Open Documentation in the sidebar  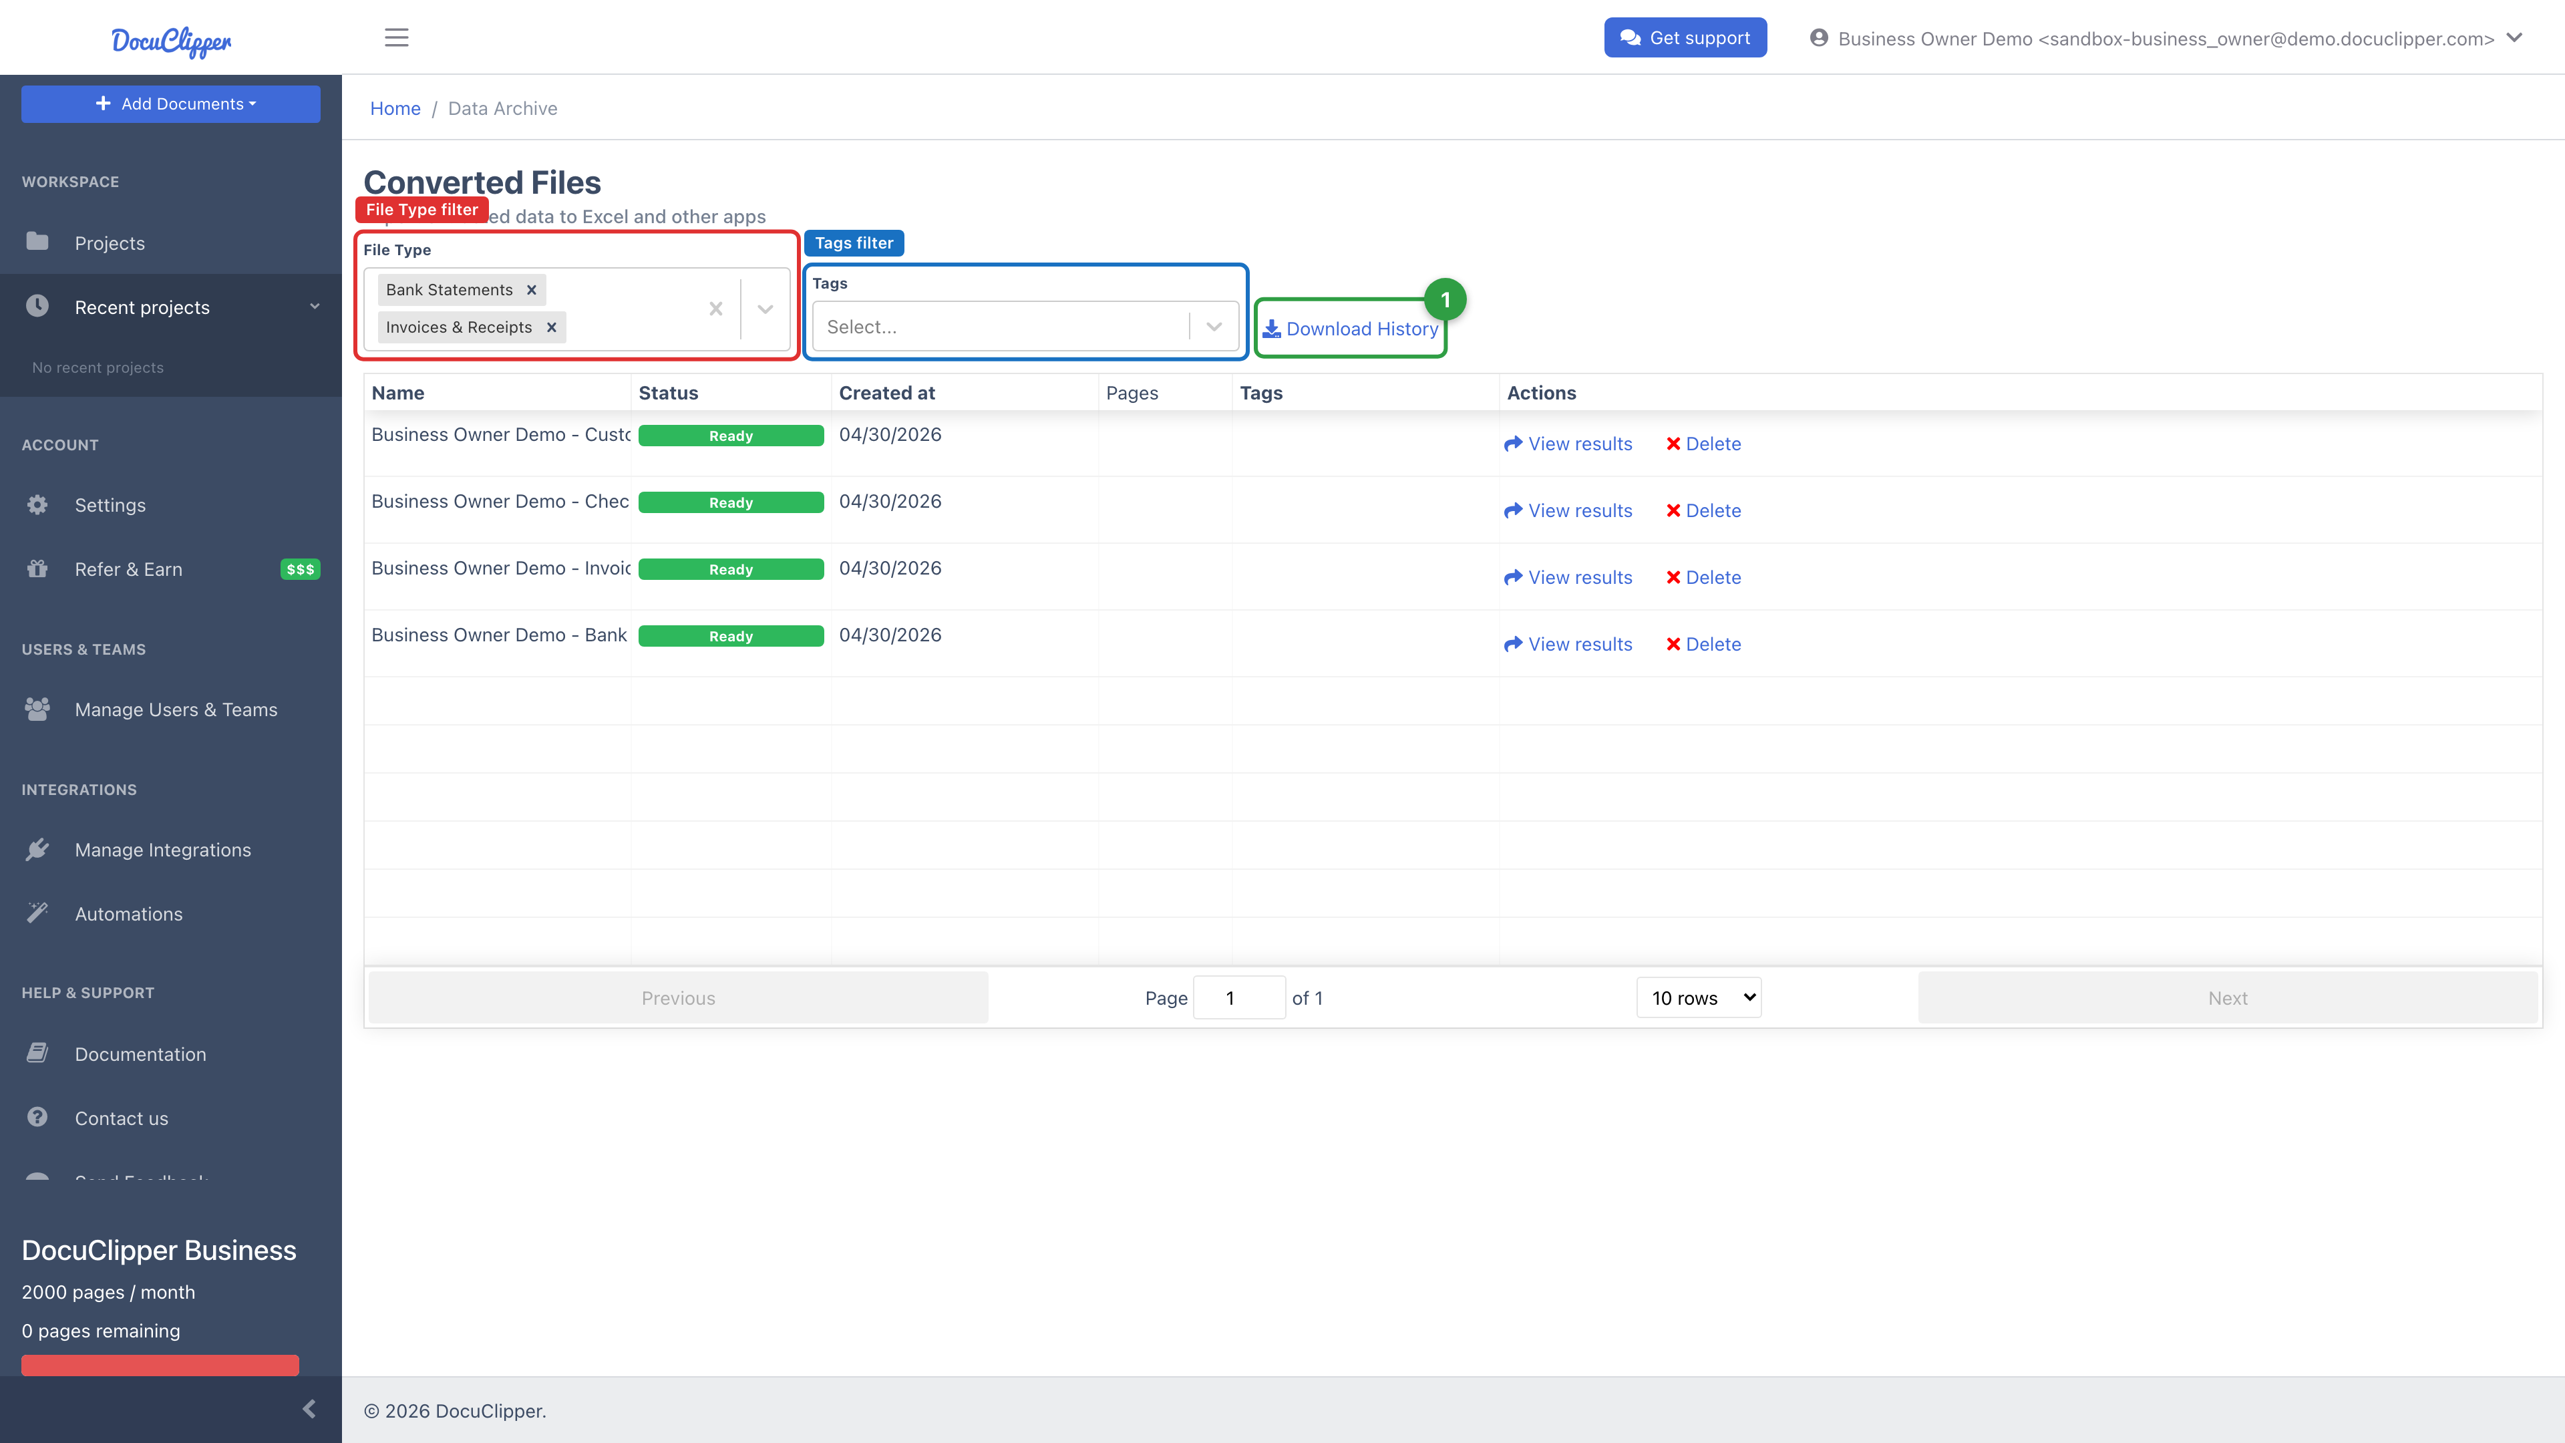point(140,1054)
